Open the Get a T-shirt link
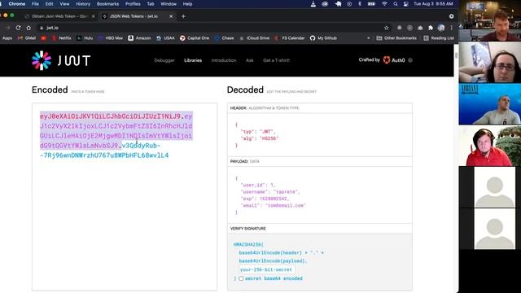 276,60
